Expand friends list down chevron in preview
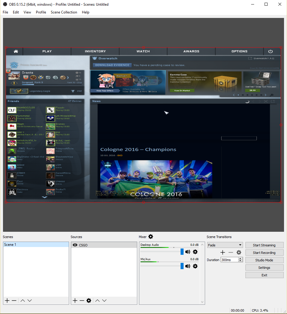Viewport: 287px width, 314px height. pyautogui.click(x=45, y=197)
